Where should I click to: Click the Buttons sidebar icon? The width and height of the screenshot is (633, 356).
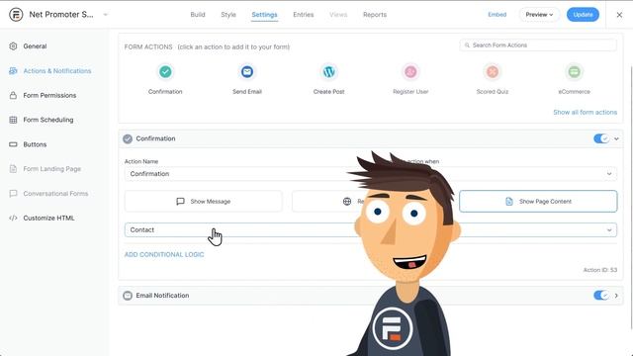coord(13,144)
